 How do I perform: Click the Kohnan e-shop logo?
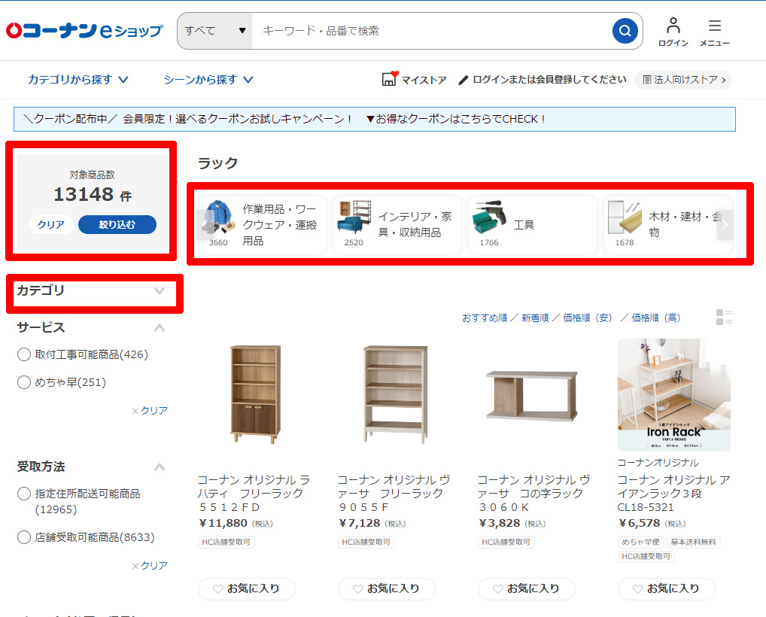[x=84, y=31]
